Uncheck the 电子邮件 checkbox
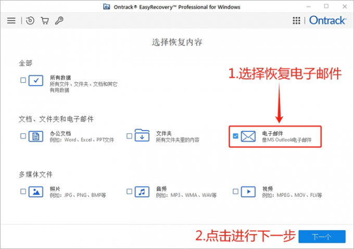 click(x=235, y=136)
